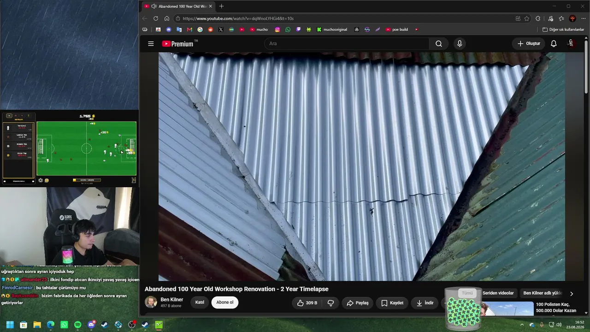The image size is (590, 332).
Task: Open File Explorer from the taskbar
Action: (37, 325)
